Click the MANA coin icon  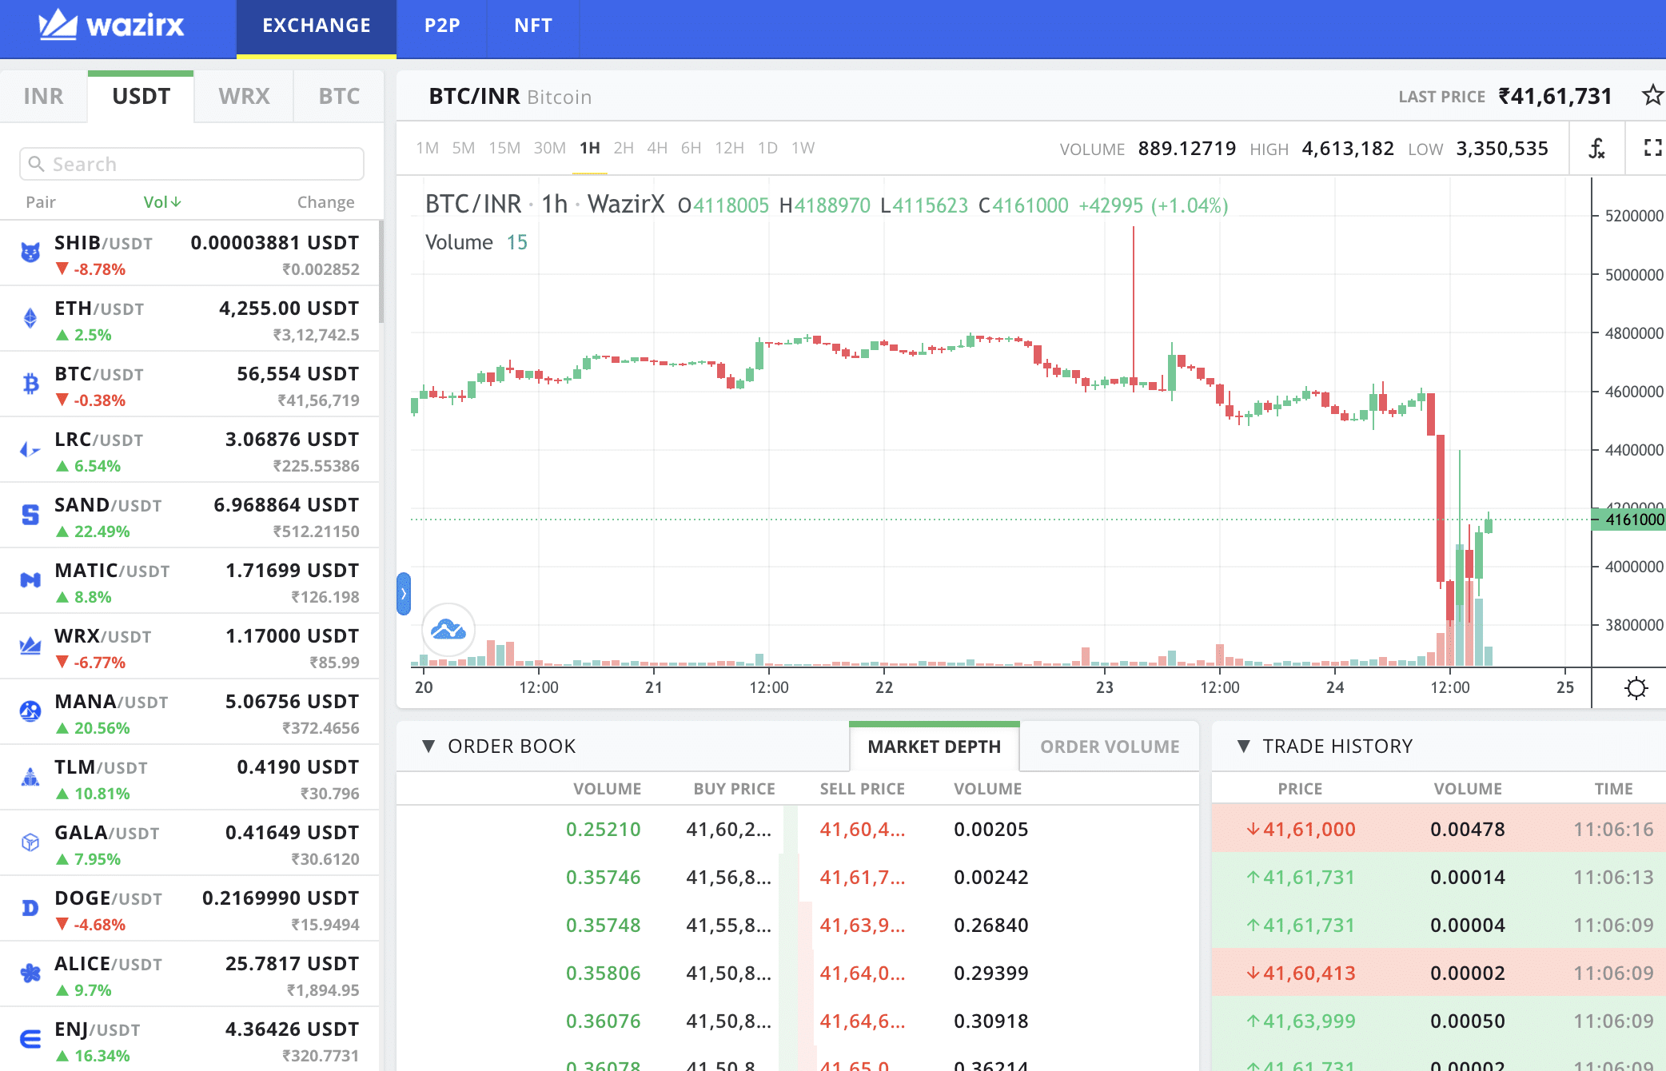(30, 712)
